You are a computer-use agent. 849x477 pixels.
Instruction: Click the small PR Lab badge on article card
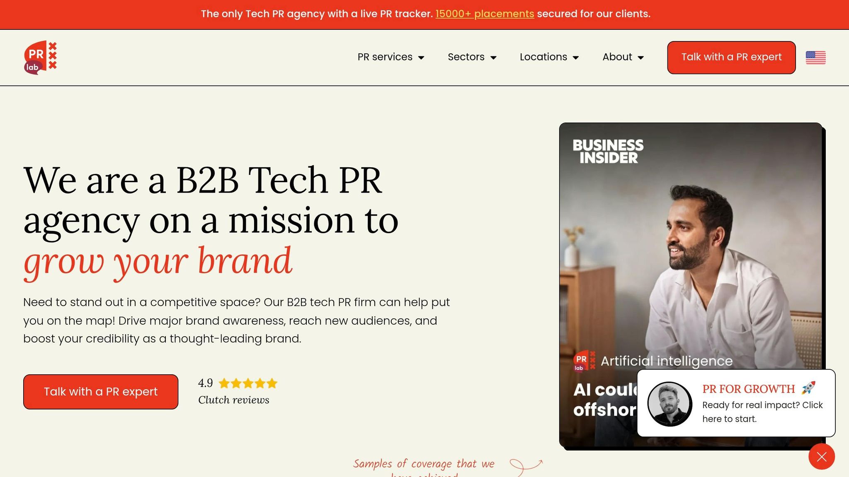tap(584, 361)
